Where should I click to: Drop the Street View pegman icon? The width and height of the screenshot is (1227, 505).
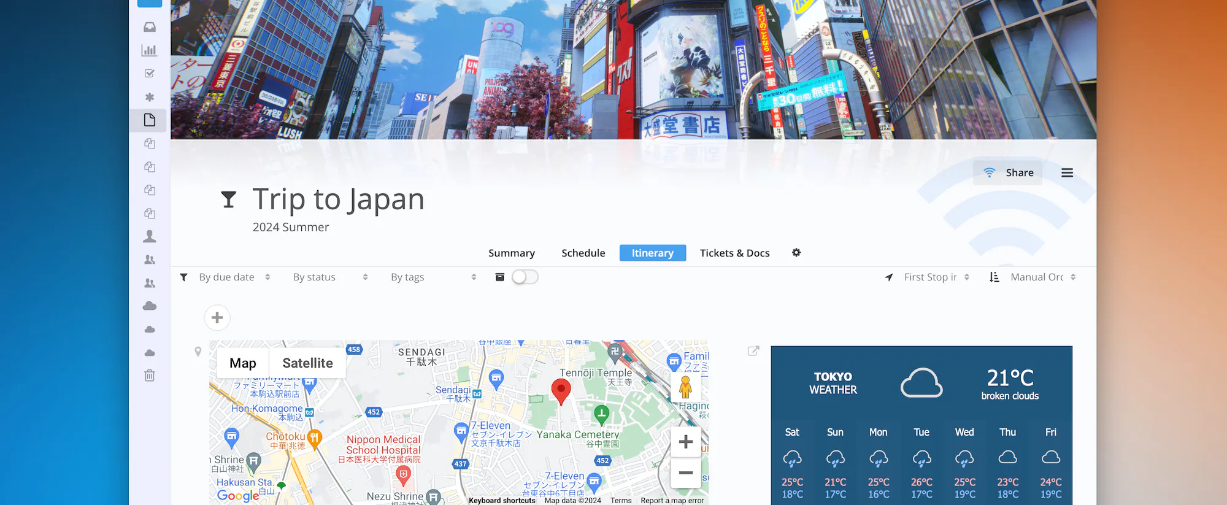(686, 387)
